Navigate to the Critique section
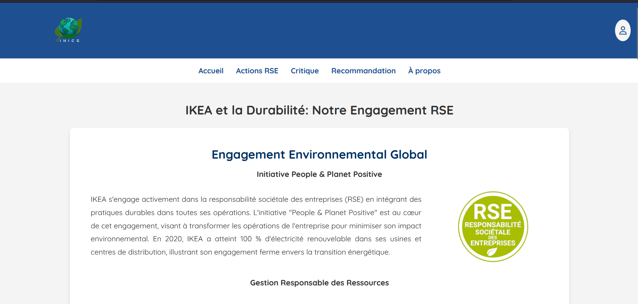The width and height of the screenshot is (638, 304). coord(305,71)
